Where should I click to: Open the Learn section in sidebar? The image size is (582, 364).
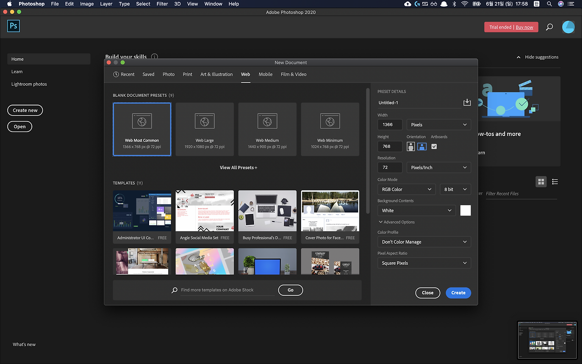tap(17, 71)
